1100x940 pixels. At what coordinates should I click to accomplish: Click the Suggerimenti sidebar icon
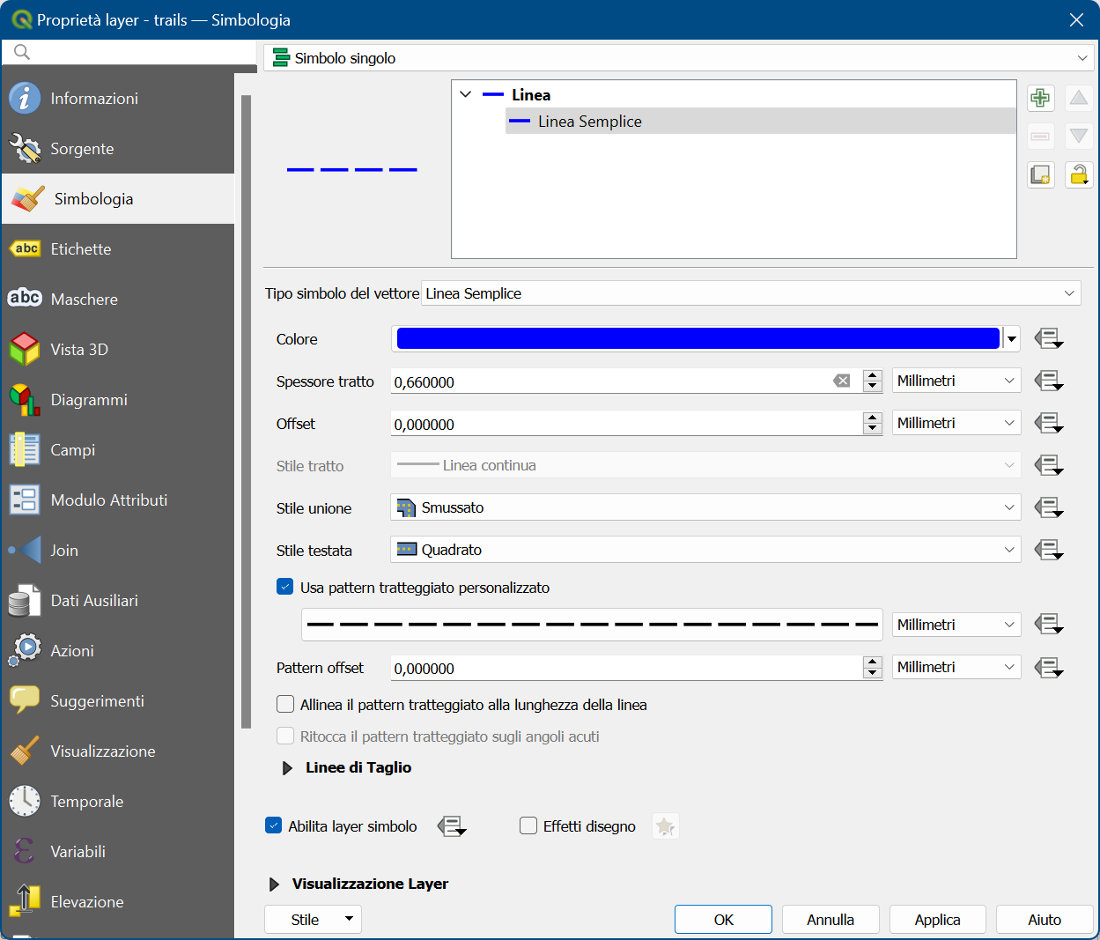25,700
